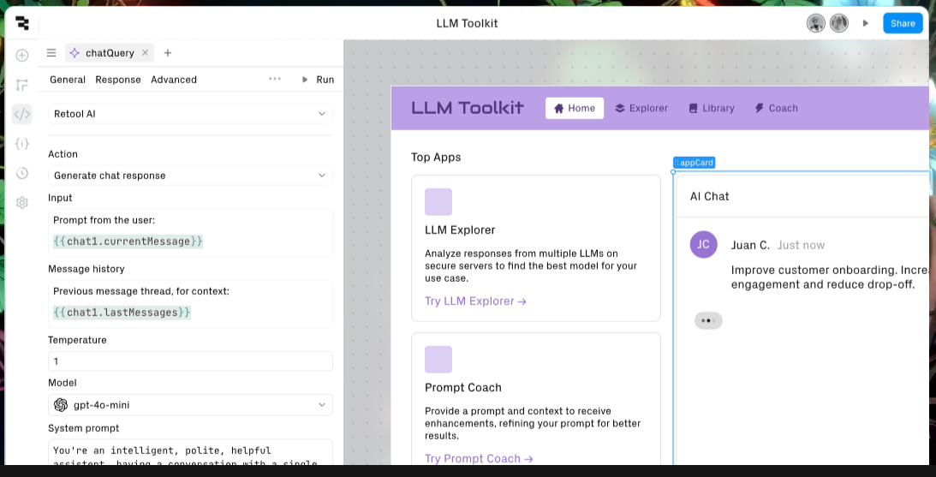Click the second collaborator avatar
The height and width of the screenshot is (477, 936).
838,23
